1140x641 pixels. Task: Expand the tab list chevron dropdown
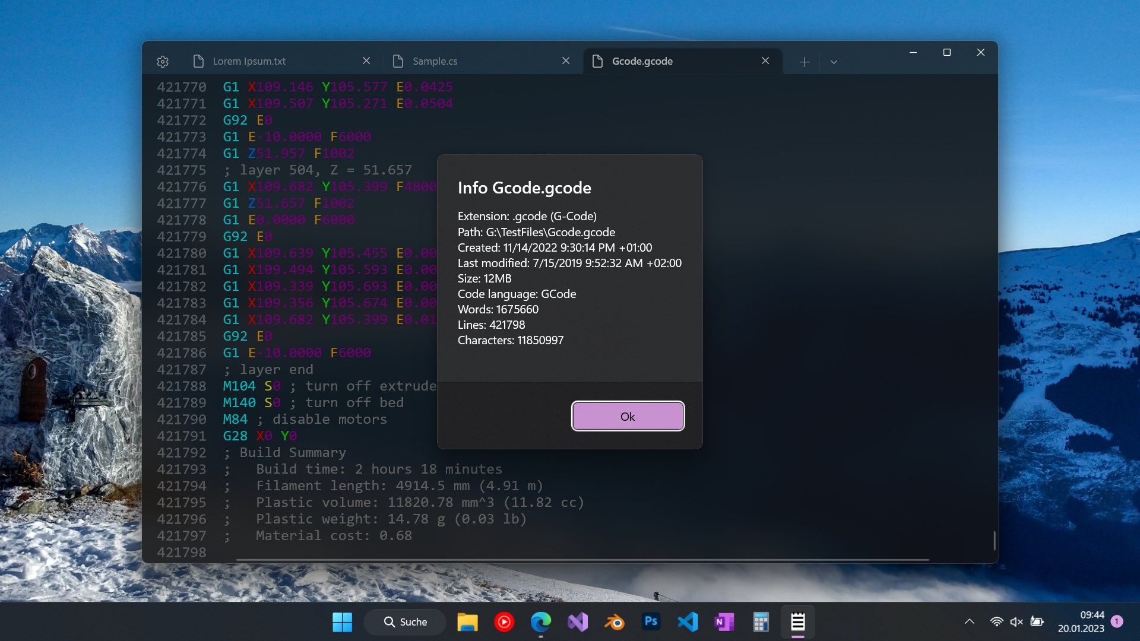pyautogui.click(x=834, y=62)
